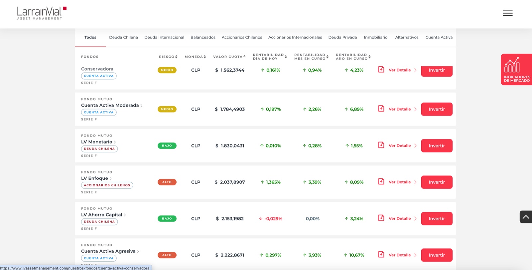Sort by Valor Cuota column

229,57
